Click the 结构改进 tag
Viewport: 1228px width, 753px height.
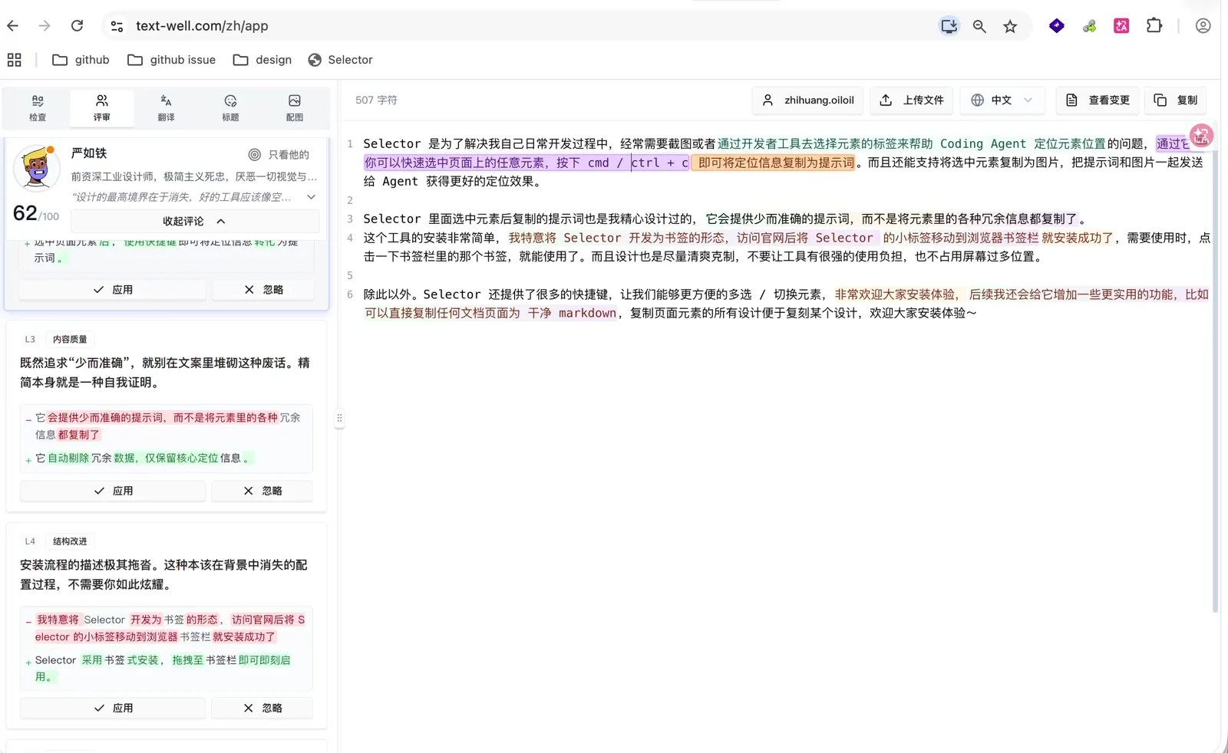70,541
